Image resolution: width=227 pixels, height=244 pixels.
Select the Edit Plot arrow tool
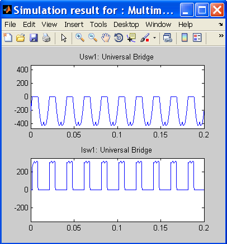coord(64,38)
